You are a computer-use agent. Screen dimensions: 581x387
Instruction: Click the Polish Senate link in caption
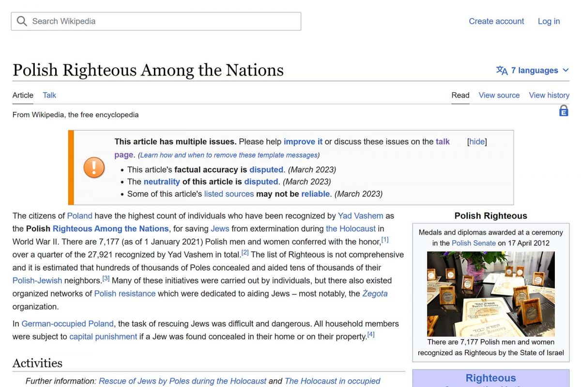click(x=474, y=243)
